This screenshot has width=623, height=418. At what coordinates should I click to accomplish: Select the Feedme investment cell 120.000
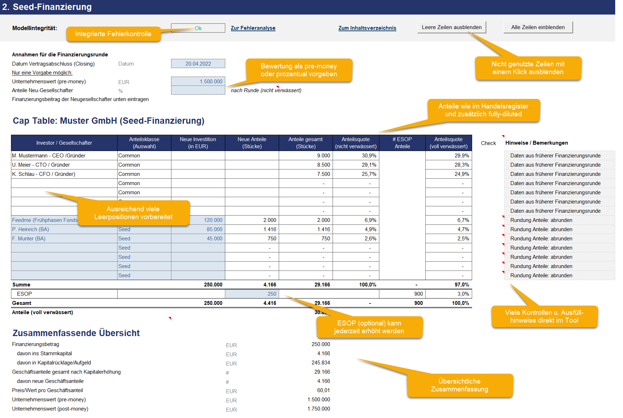click(198, 220)
